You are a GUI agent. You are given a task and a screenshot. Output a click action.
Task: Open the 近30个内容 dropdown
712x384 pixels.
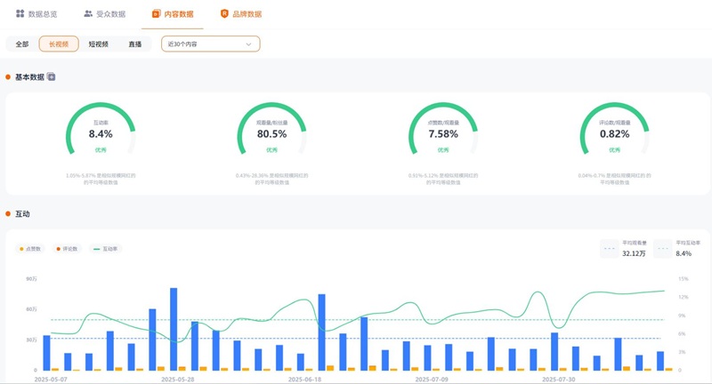(210, 44)
